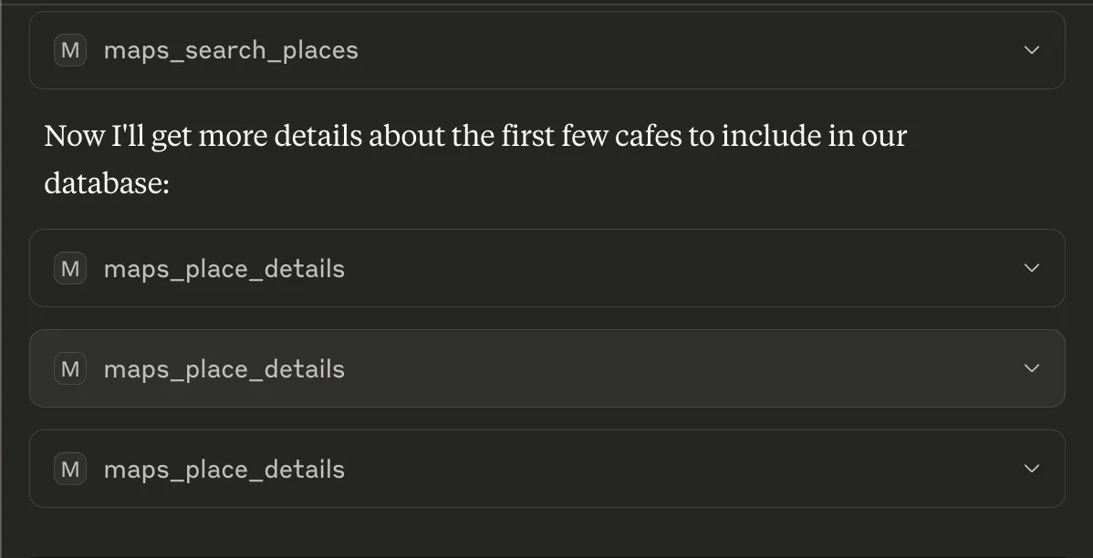Expand the highlighted maps_place_details row chevron
This screenshot has height=558, width=1093.
1032,368
